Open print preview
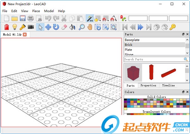The height and width of the screenshot is (134, 190). (39, 18)
